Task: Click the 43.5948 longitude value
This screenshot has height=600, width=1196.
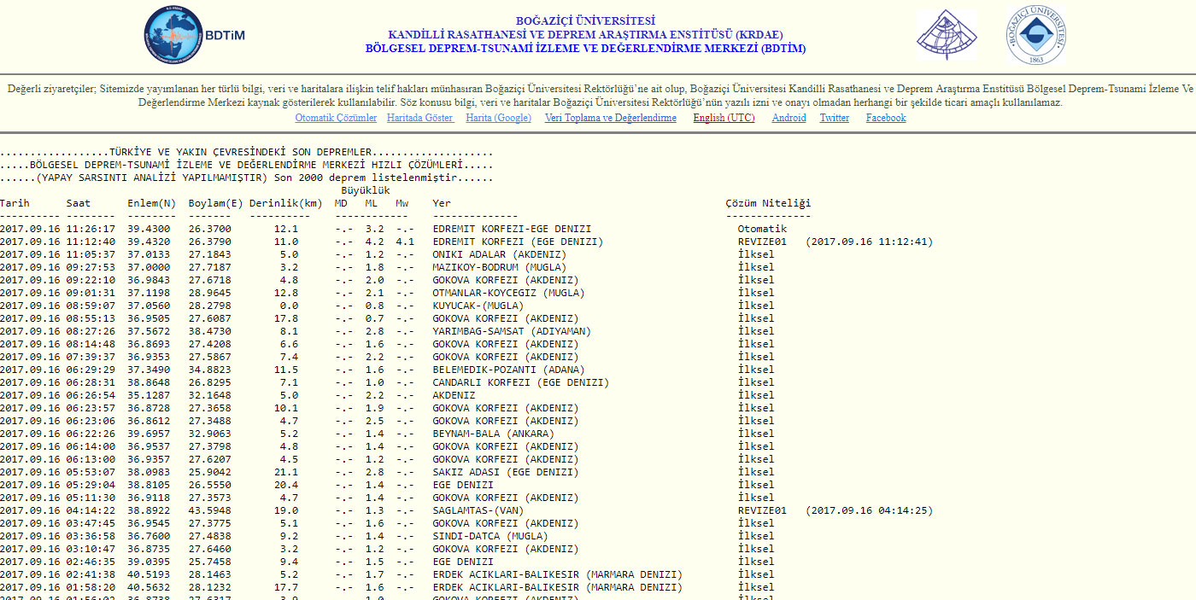Action: click(x=210, y=510)
